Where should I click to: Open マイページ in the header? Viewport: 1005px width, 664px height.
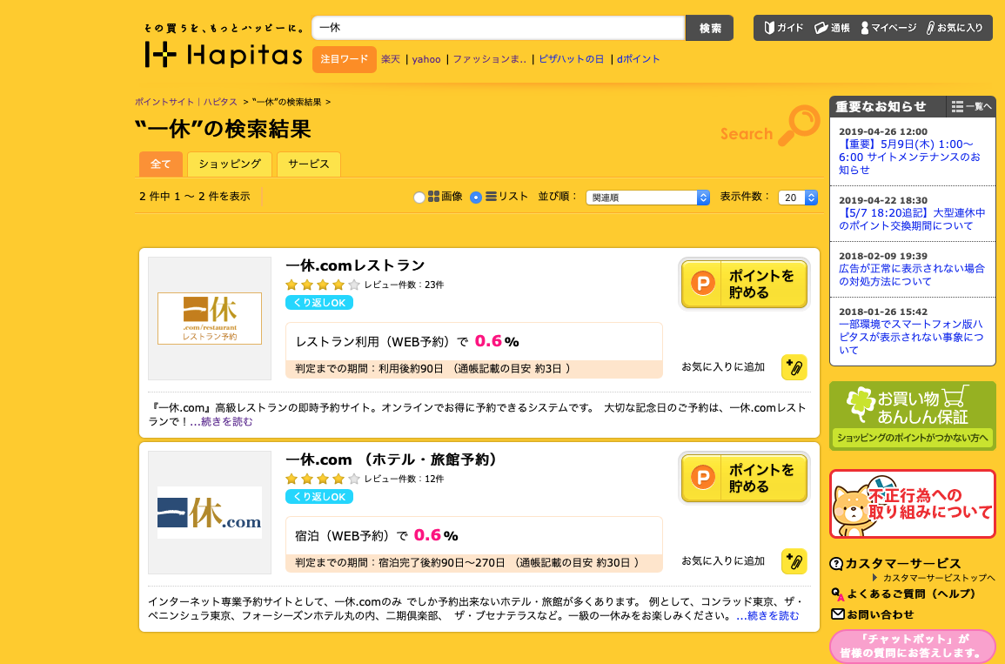tap(888, 28)
